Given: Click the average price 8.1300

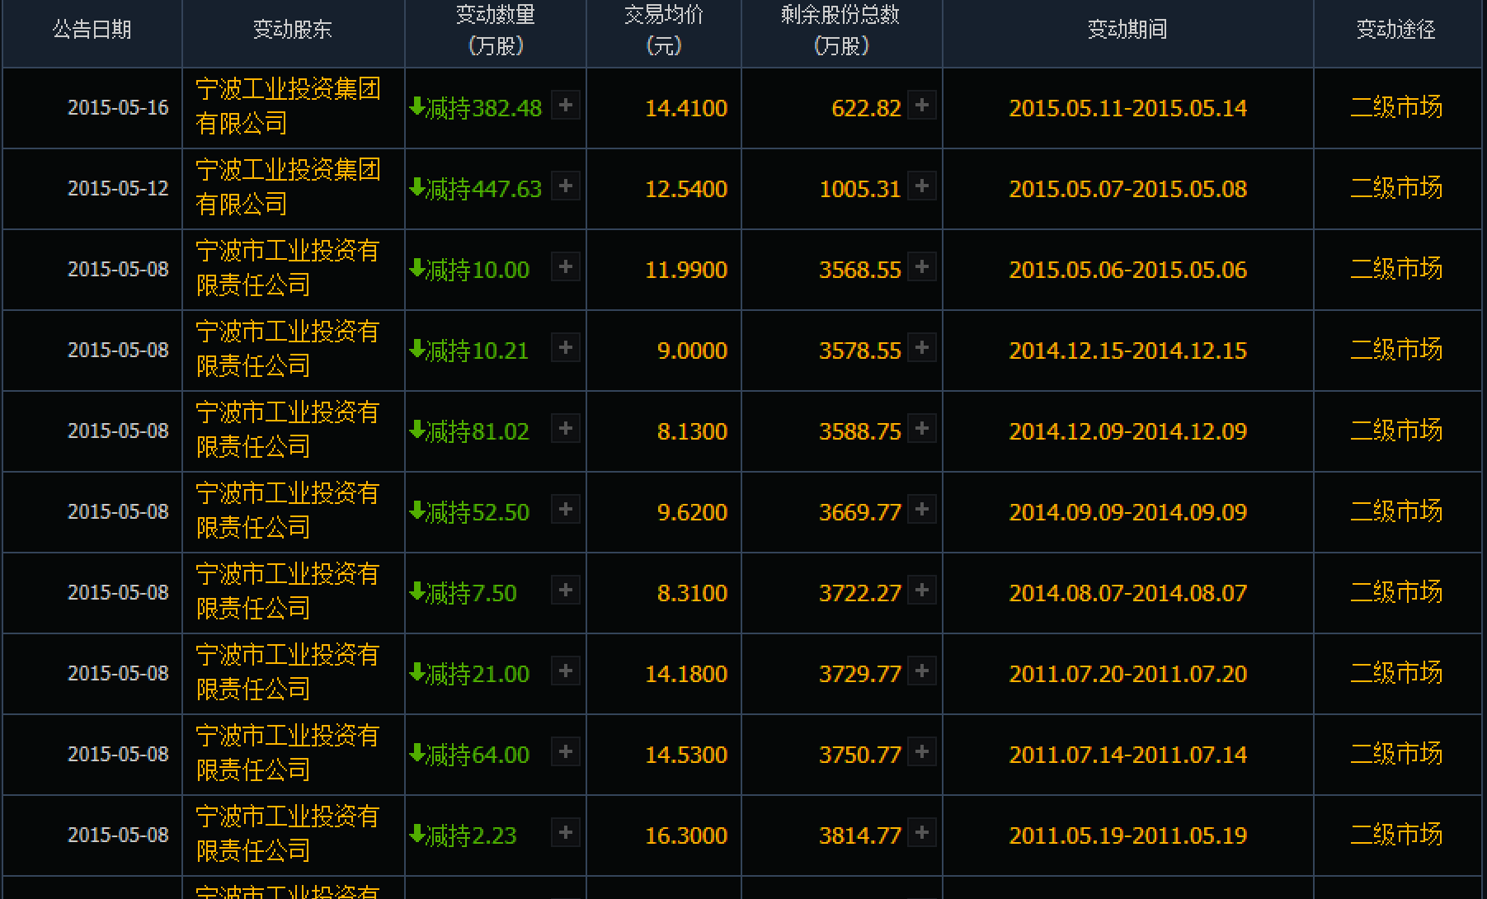Looking at the screenshot, I should point(693,431).
